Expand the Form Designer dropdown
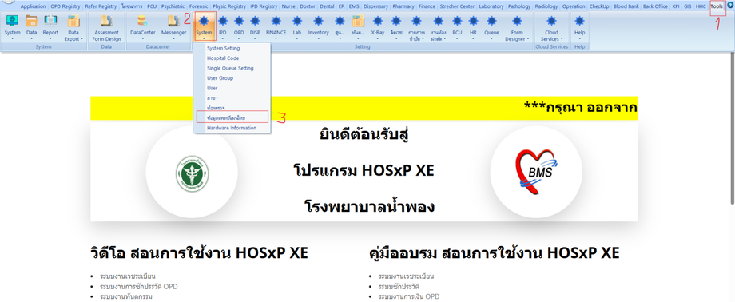Screen dimensions: 735x302 (517, 28)
